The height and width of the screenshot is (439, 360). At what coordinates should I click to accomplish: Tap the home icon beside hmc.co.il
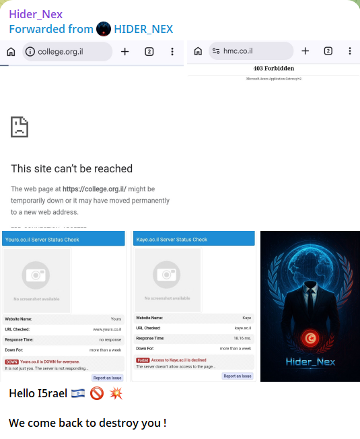(x=198, y=51)
